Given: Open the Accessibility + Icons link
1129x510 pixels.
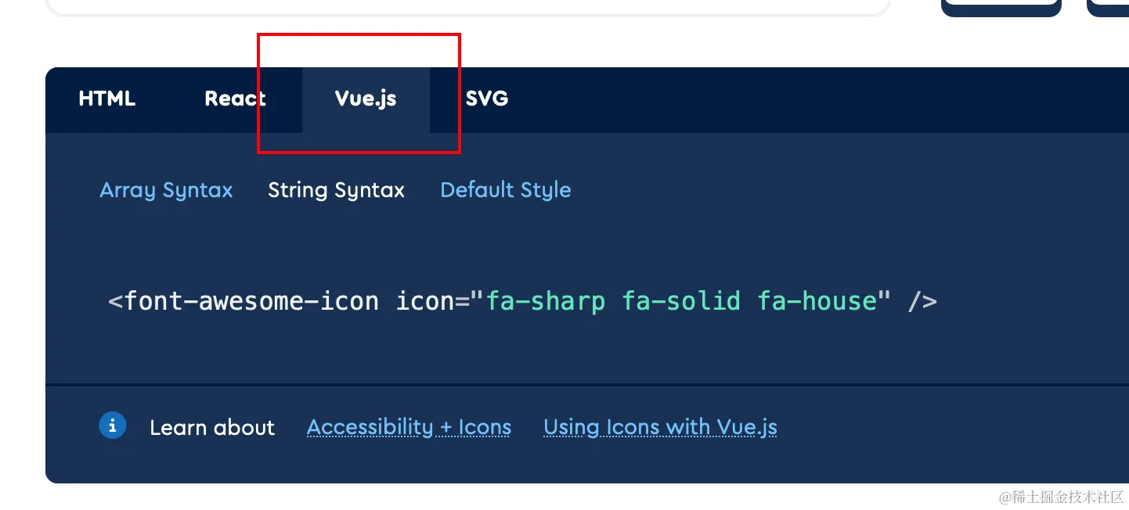Looking at the screenshot, I should click(x=409, y=427).
